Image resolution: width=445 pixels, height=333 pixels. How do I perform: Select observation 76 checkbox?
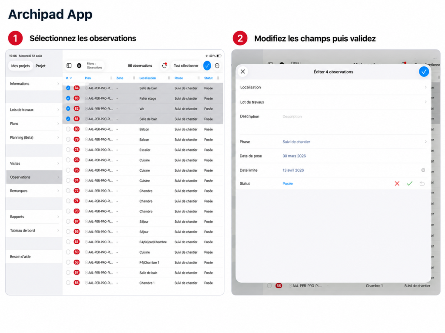(68, 160)
